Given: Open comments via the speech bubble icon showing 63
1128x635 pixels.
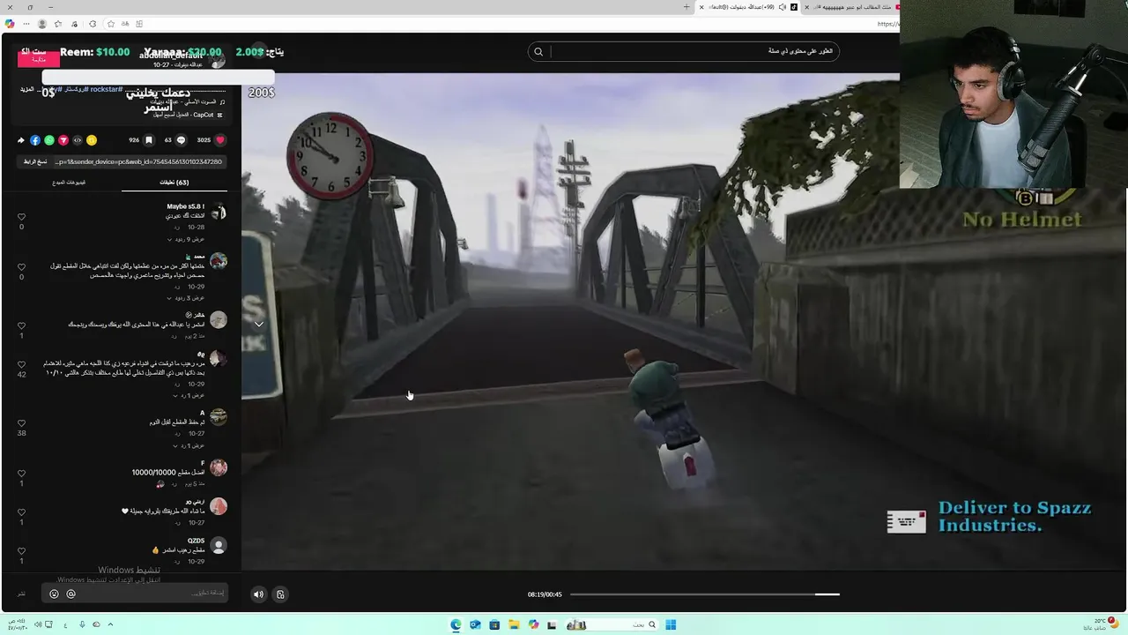Looking at the screenshot, I should click(x=182, y=139).
